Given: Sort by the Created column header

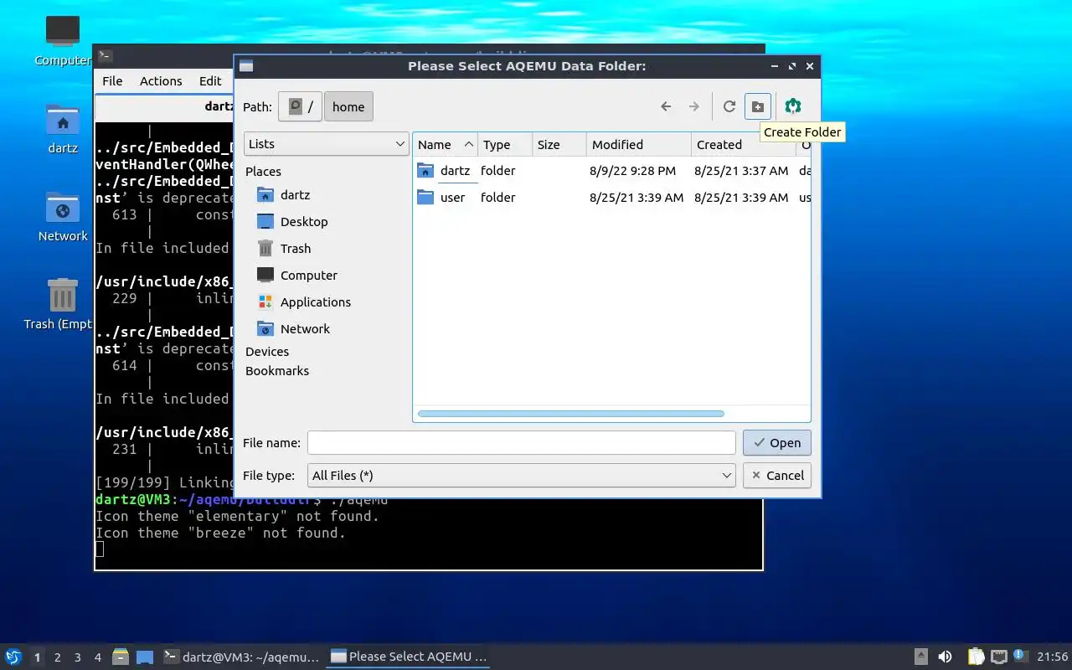Looking at the screenshot, I should [x=743, y=145].
